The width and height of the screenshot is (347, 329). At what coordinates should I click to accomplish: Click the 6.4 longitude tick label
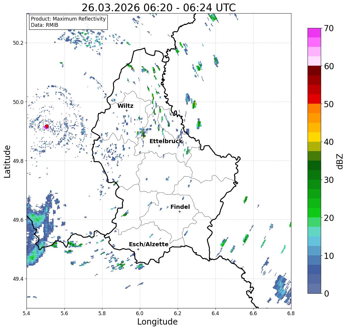(x=215, y=313)
